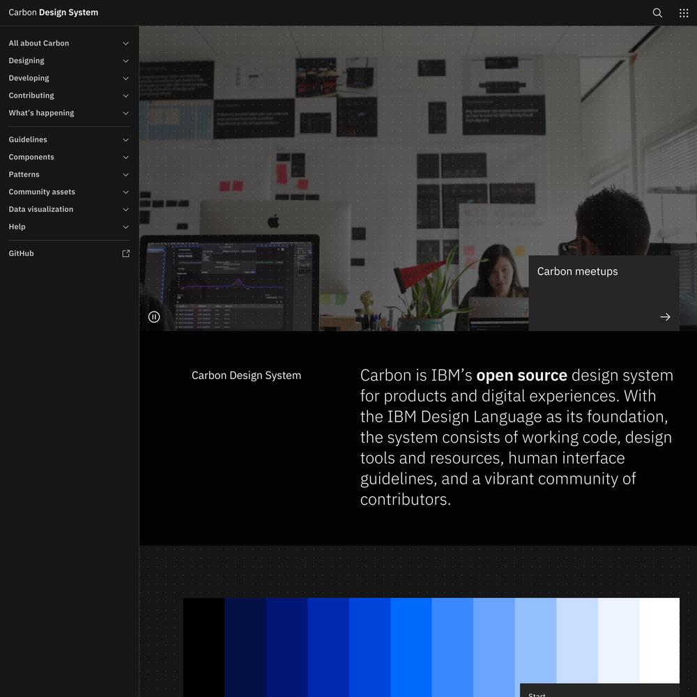Open the Help menu item
This screenshot has height=697, width=697.
69,227
